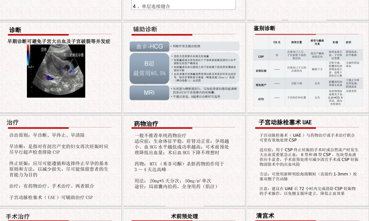Select the 血β-HCG shape on 辅助诊断 slide

pyautogui.click(x=149, y=47)
